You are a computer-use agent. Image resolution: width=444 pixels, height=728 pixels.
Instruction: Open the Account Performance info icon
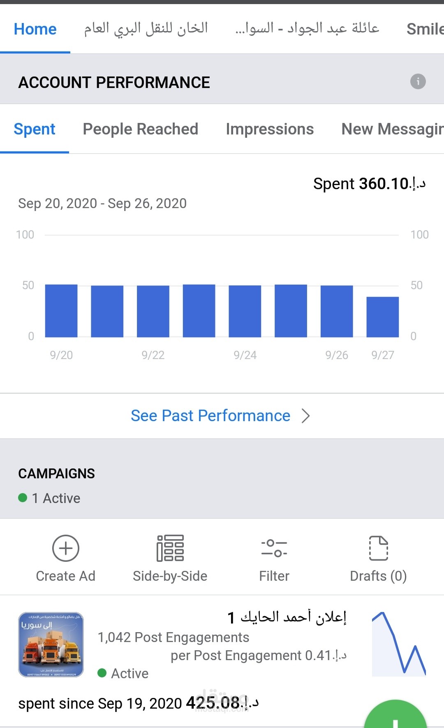coord(418,81)
